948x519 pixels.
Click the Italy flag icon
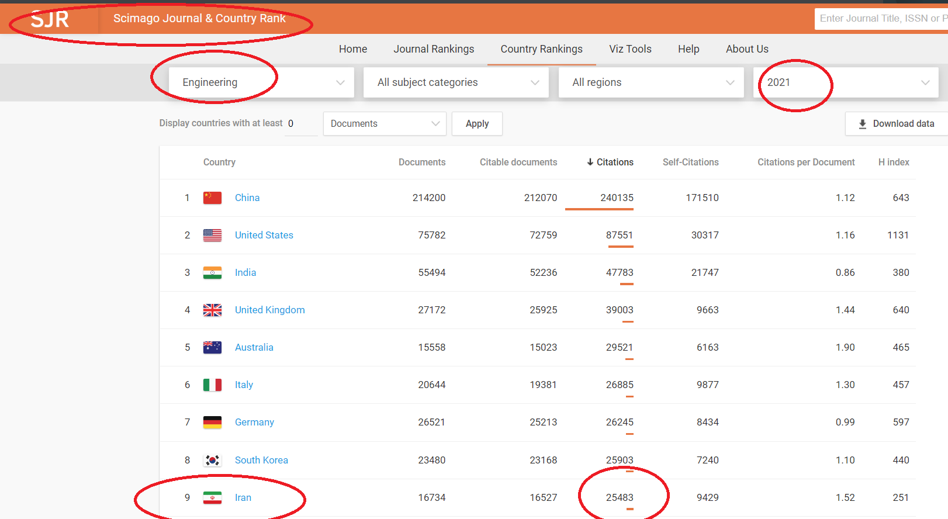212,385
